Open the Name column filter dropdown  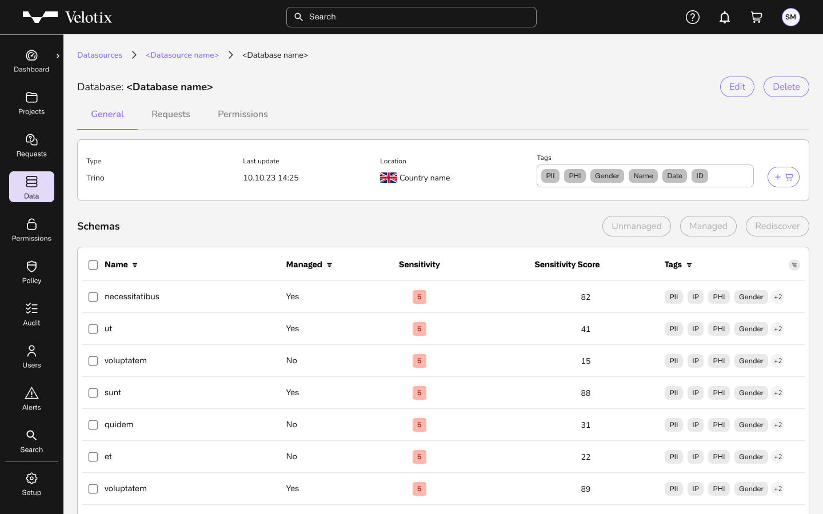(x=135, y=264)
